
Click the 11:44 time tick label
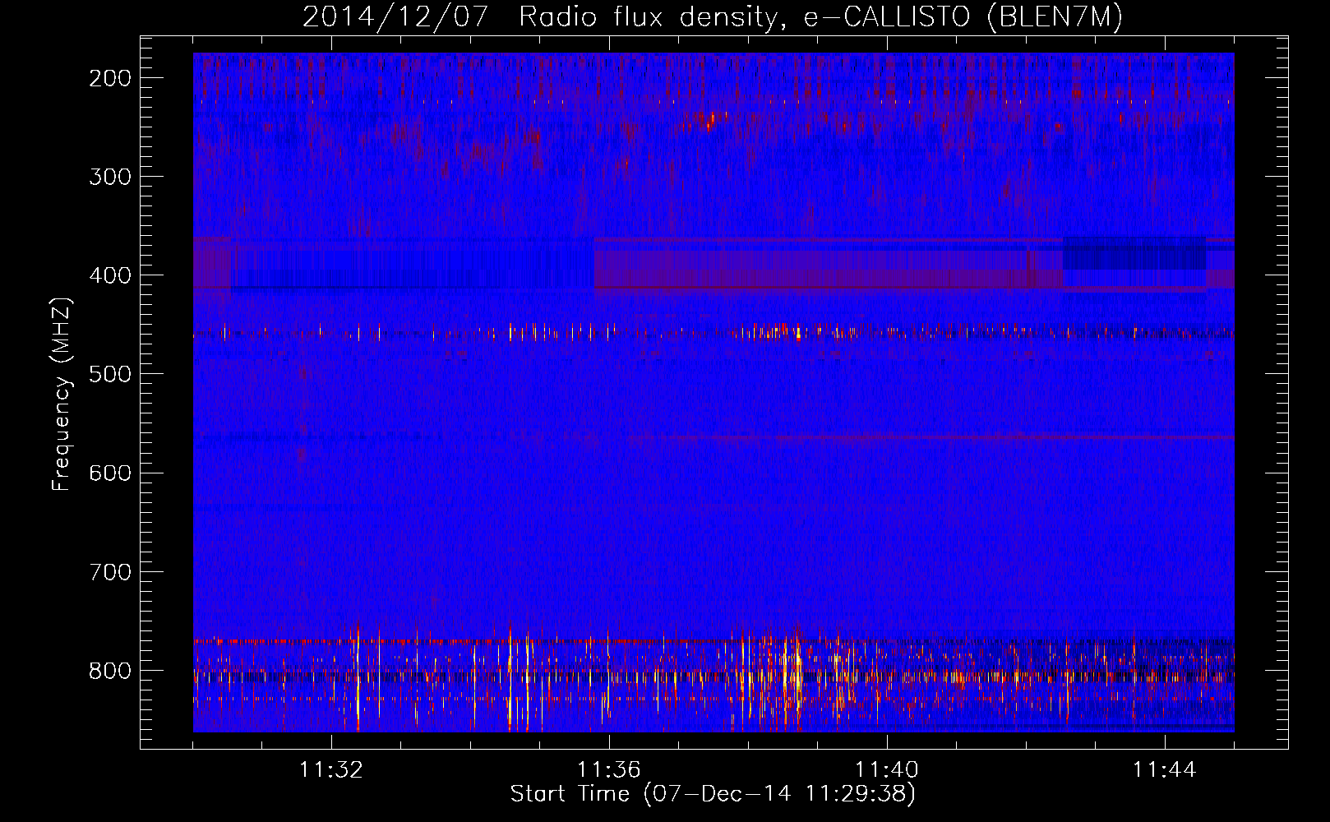[1165, 770]
